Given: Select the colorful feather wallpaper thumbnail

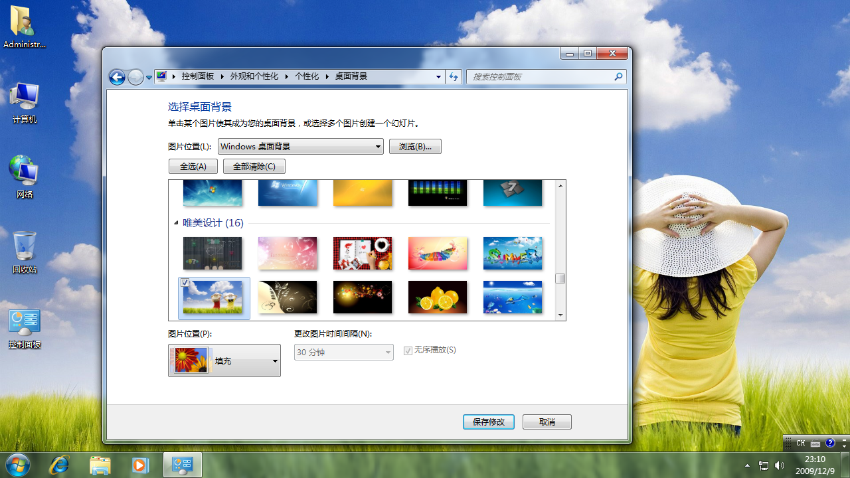Looking at the screenshot, I should [x=438, y=253].
